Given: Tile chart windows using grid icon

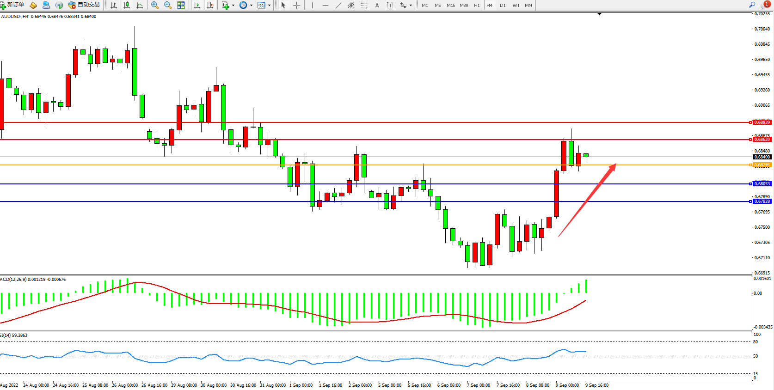Looking at the screenshot, I should click(x=181, y=5).
